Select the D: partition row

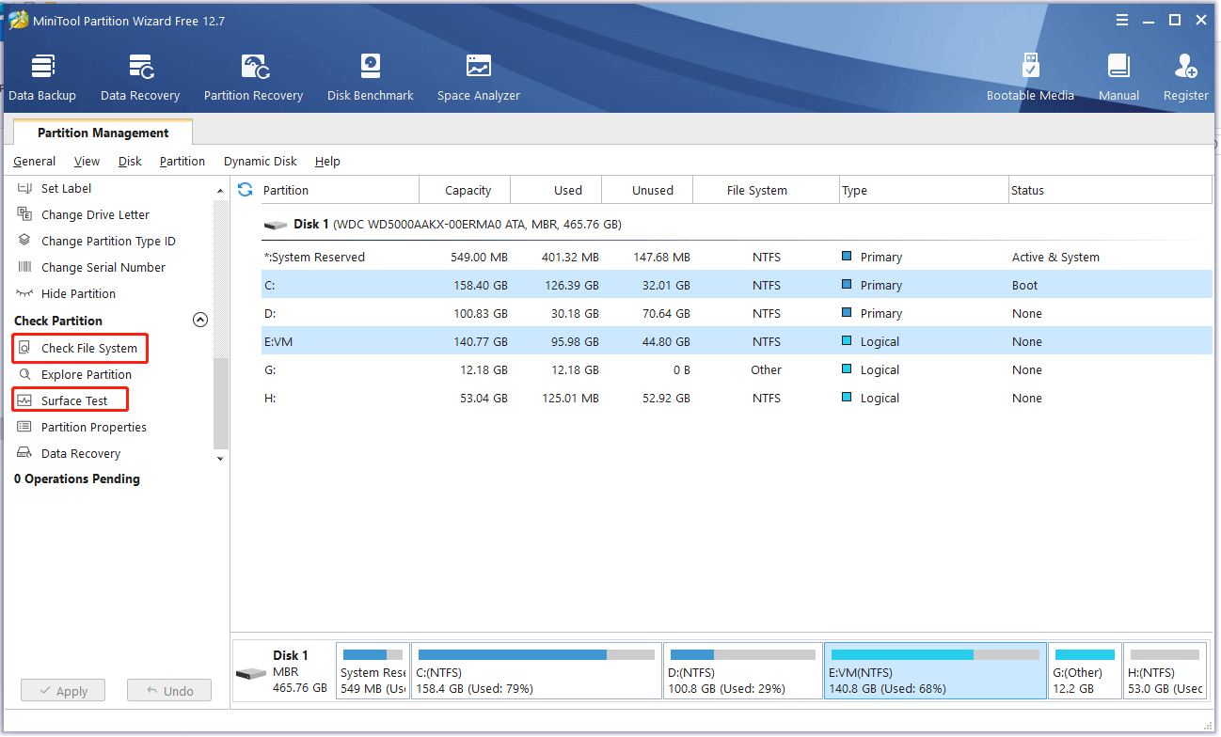tap(737, 314)
